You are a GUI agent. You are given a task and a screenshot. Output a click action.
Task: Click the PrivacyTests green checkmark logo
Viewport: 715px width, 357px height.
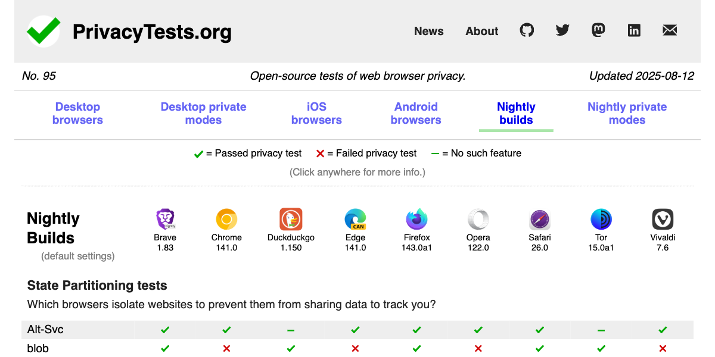click(43, 31)
